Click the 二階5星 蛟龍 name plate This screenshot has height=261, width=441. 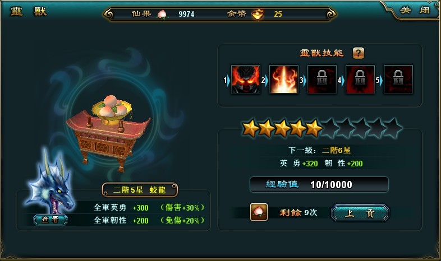pos(140,190)
